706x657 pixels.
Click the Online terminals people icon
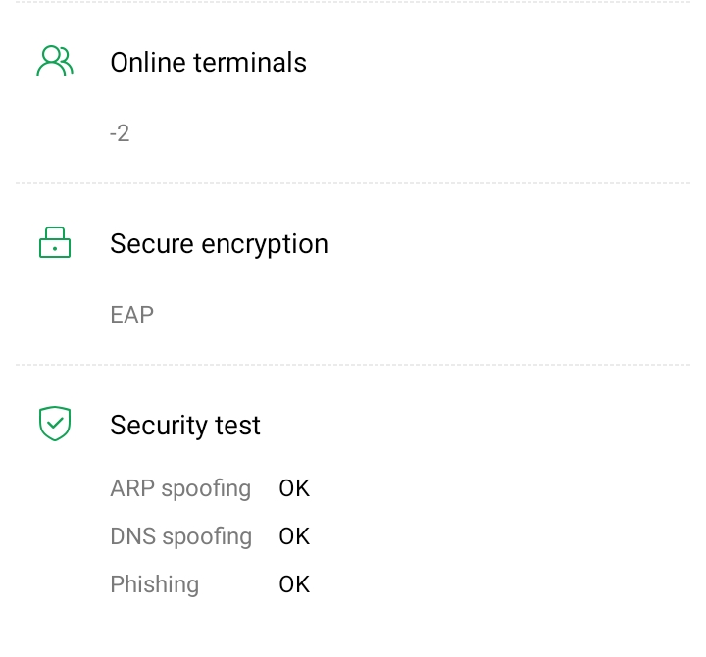55,62
